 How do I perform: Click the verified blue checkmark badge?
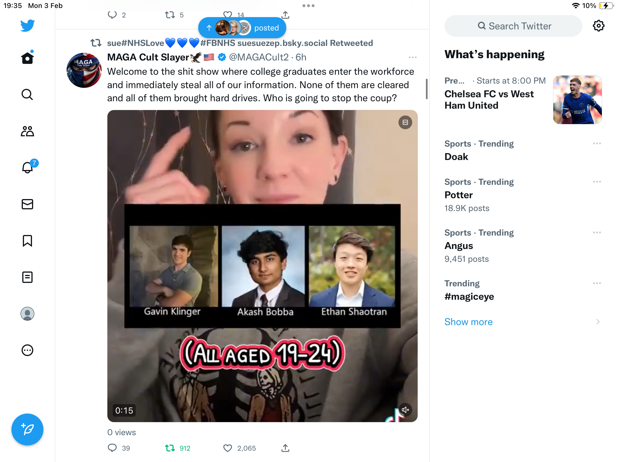[x=222, y=57]
